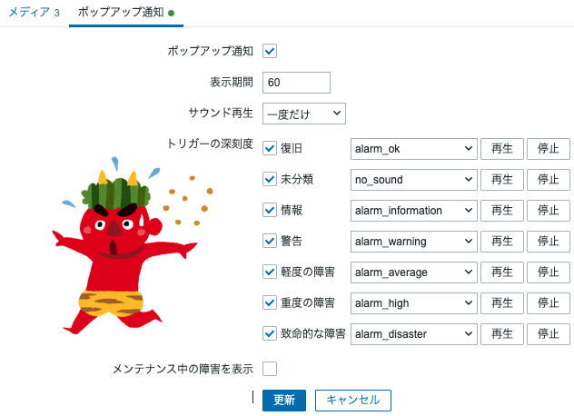Stop the 復旧 alarm_ok sound
Image resolution: width=574 pixels, height=416 pixels.
pos(549,149)
